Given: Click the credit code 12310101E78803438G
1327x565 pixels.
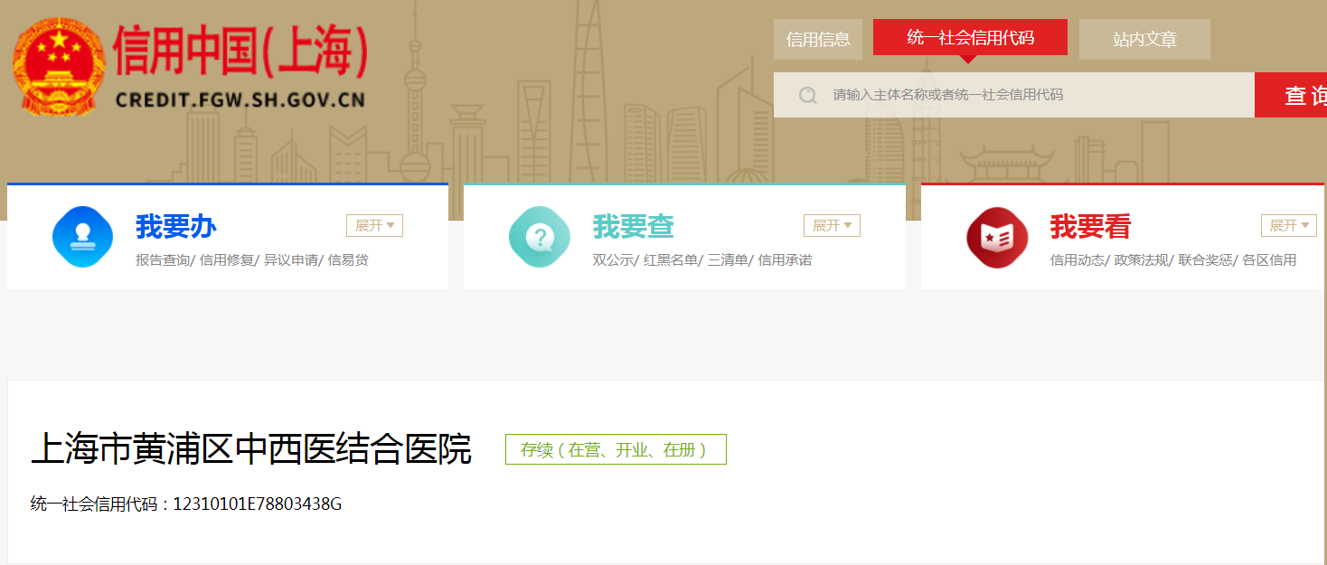Looking at the screenshot, I should tap(258, 504).
